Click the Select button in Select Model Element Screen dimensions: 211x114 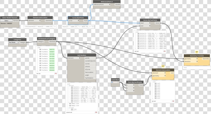point(6,21)
